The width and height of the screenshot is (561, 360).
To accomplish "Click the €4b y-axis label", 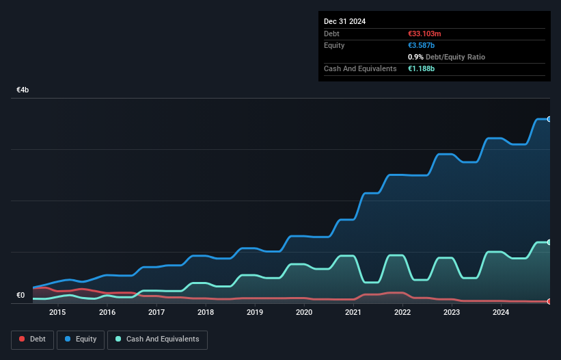I will (x=23, y=90).
